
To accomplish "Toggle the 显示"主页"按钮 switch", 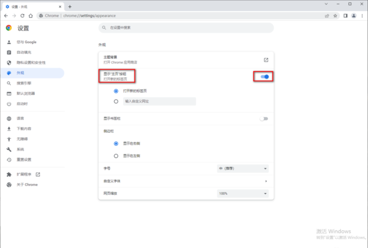I will (x=264, y=77).
